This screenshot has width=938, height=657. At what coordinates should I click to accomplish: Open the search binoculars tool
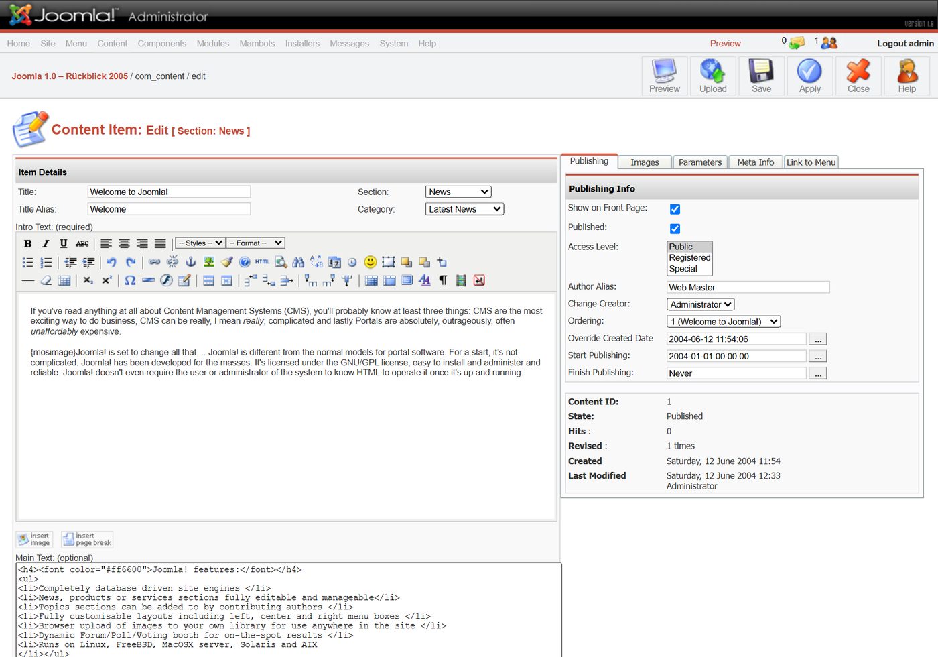click(298, 262)
